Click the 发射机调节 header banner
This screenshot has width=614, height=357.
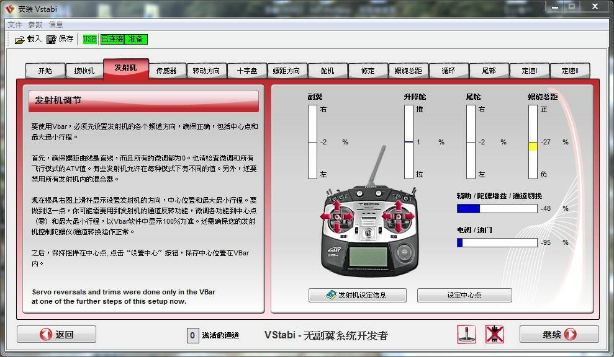tap(143, 101)
